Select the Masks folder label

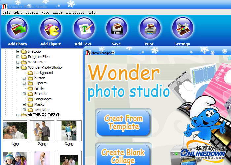click(39, 105)
